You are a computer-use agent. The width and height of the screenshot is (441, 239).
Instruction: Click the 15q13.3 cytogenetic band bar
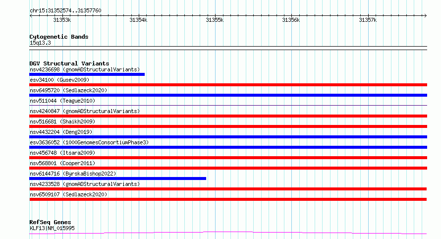tap(228, 48)
